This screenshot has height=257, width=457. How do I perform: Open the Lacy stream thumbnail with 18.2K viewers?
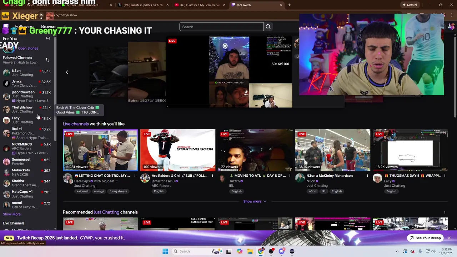point(410,150)
